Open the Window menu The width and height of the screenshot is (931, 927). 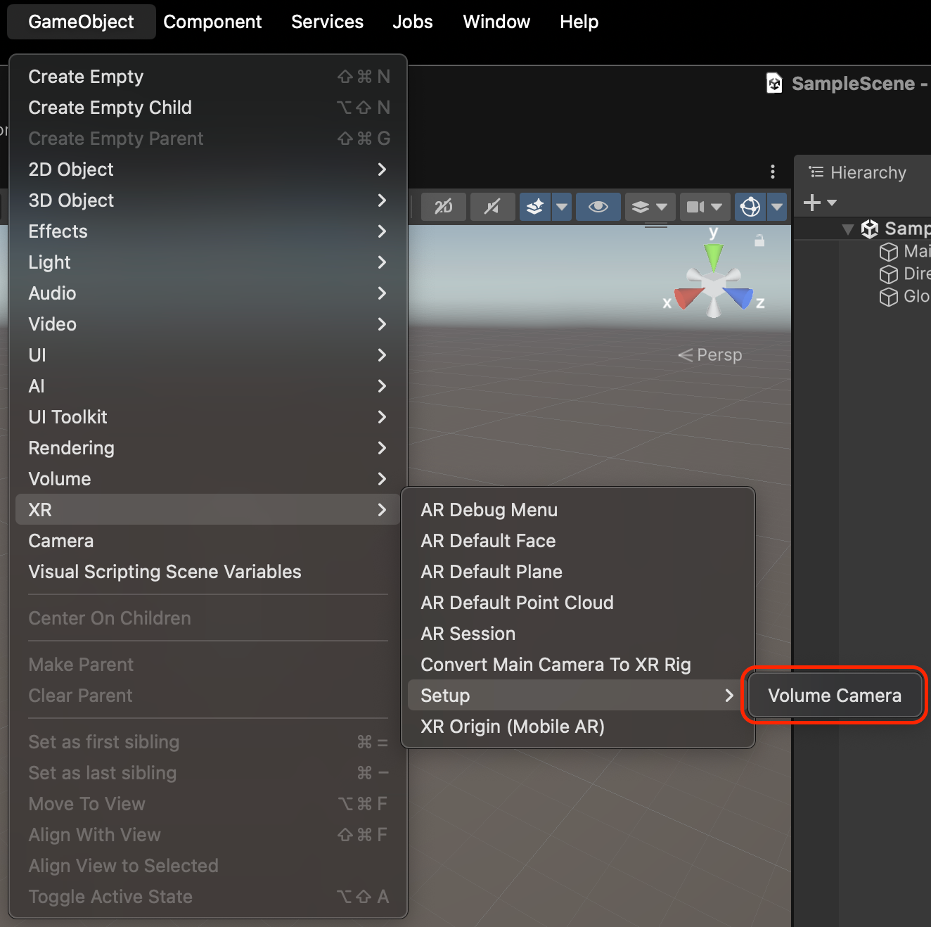pos(496,22)
